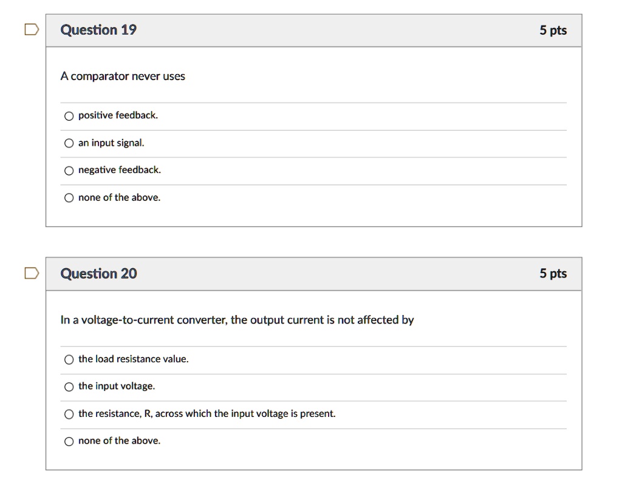Screen dimensions: 622x491
Task: Click the "negative feedback." answer label text
Action: pos(120,170)
